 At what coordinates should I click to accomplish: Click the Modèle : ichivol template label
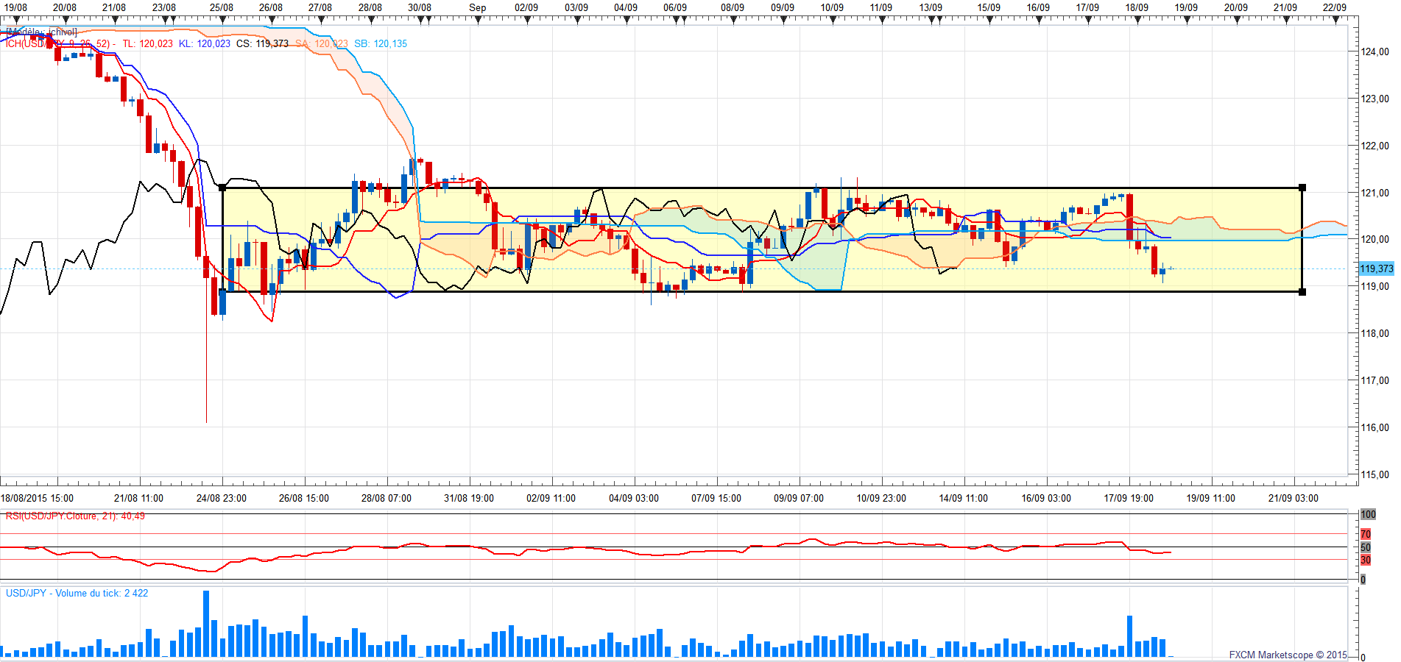click(x=41, y=32)
